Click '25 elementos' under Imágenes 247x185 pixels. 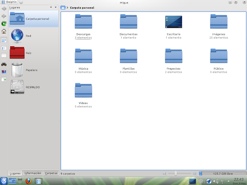[x=219, y=38]
